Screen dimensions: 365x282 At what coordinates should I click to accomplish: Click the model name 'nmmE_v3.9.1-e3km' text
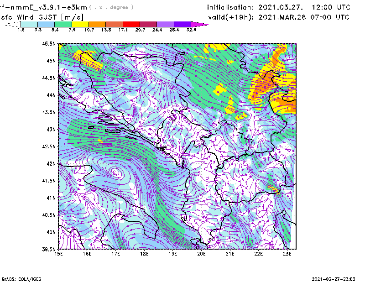(x=49, y=7)
